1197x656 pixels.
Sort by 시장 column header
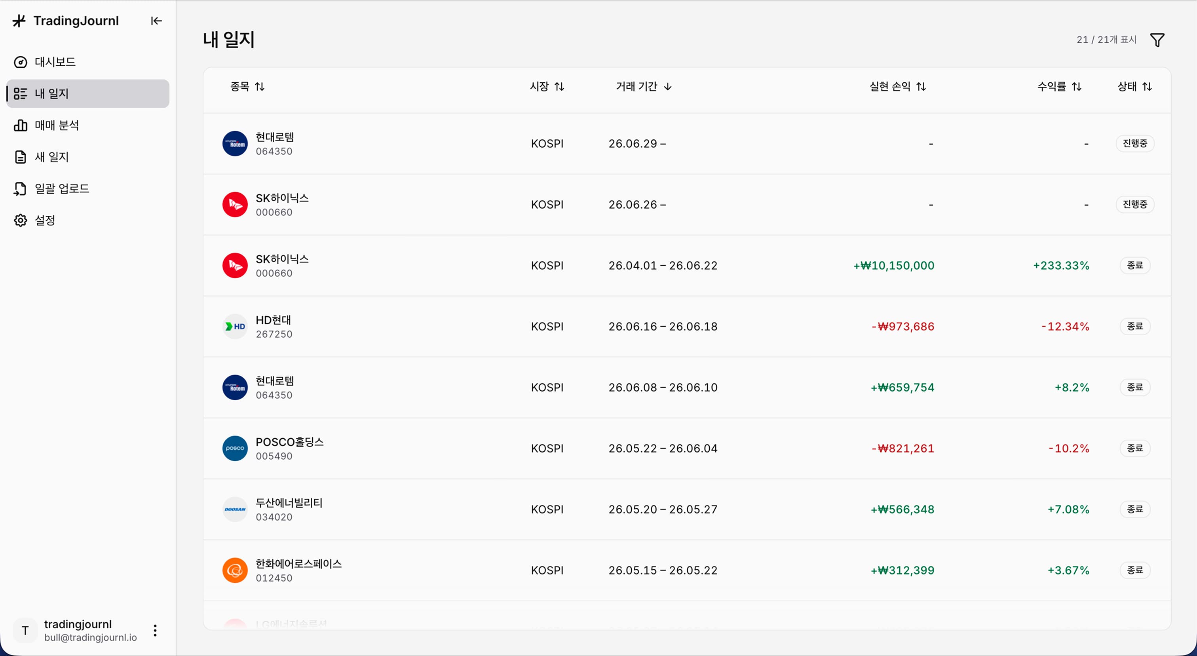click(547, 86)
